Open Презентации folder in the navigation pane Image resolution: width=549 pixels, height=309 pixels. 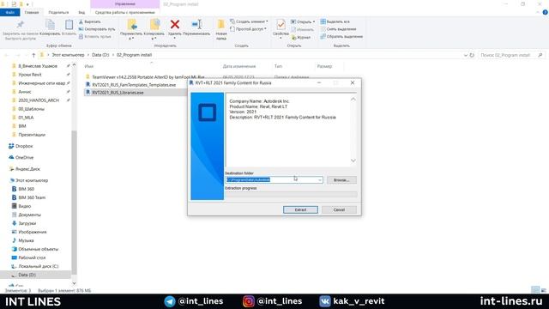pos(32,135)
